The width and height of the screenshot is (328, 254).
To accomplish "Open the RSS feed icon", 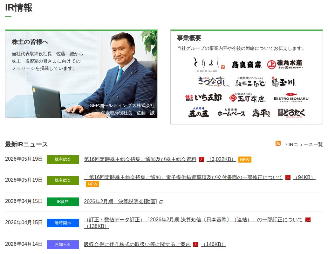I will 278,143.
